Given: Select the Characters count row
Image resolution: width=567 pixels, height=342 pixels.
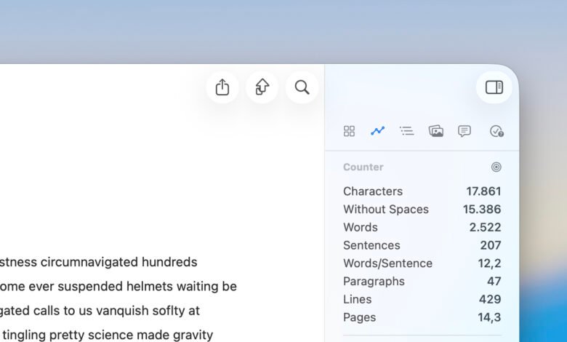Looking at the screenshot, I should click(x=422, y=191).
